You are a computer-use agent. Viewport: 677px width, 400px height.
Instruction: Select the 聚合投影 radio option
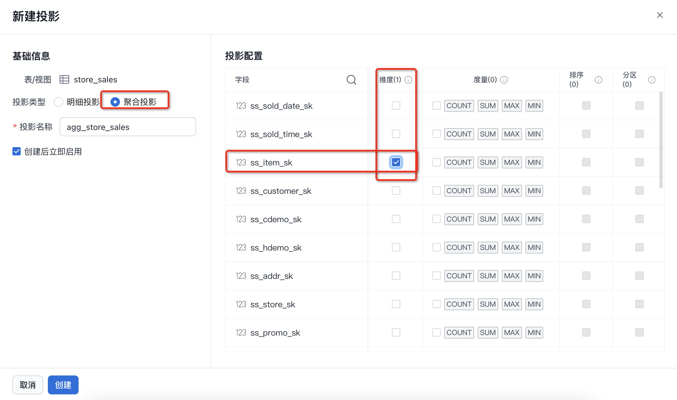[x=115, y=102]
